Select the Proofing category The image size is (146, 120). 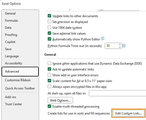(20, 35)
